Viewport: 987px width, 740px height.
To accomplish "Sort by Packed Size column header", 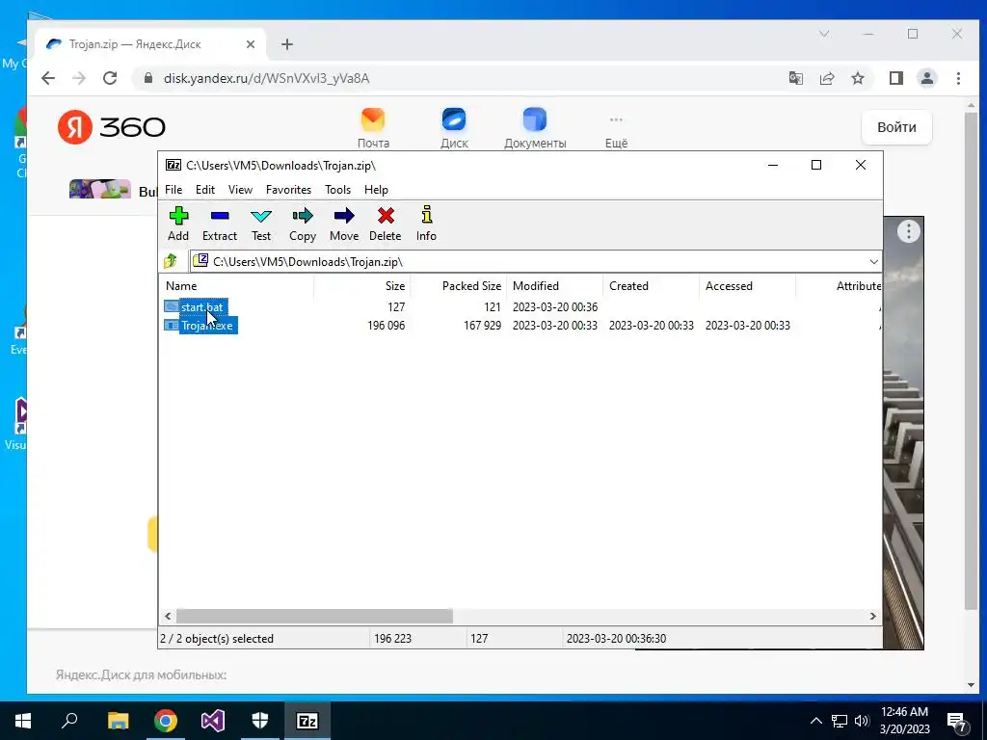I will coord(458,285).
